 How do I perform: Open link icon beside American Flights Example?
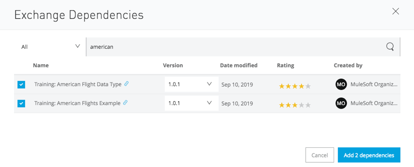click(125, 103)
